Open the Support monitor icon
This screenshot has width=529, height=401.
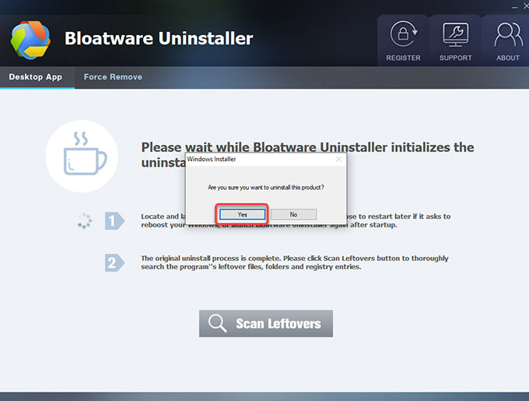[455, 35]
